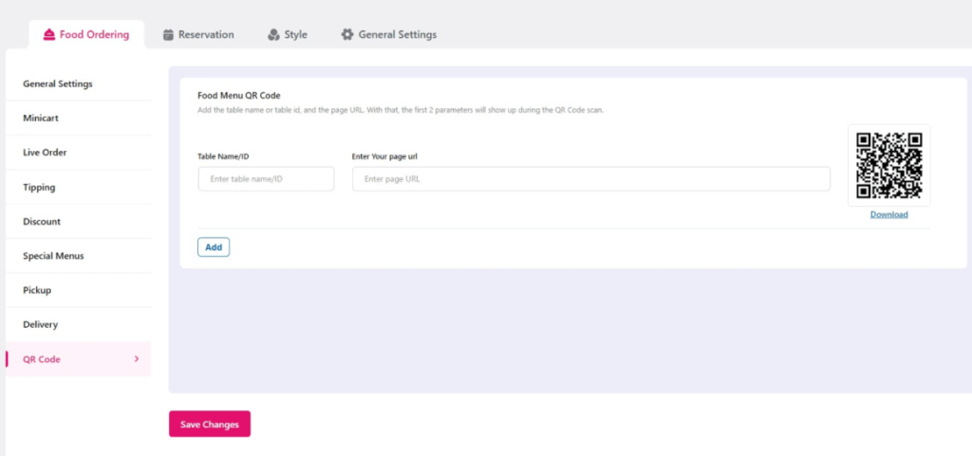The image size is (972, 456).
Task: Expand the QR Code chevron arrow
Action: (x=137, y=359)
